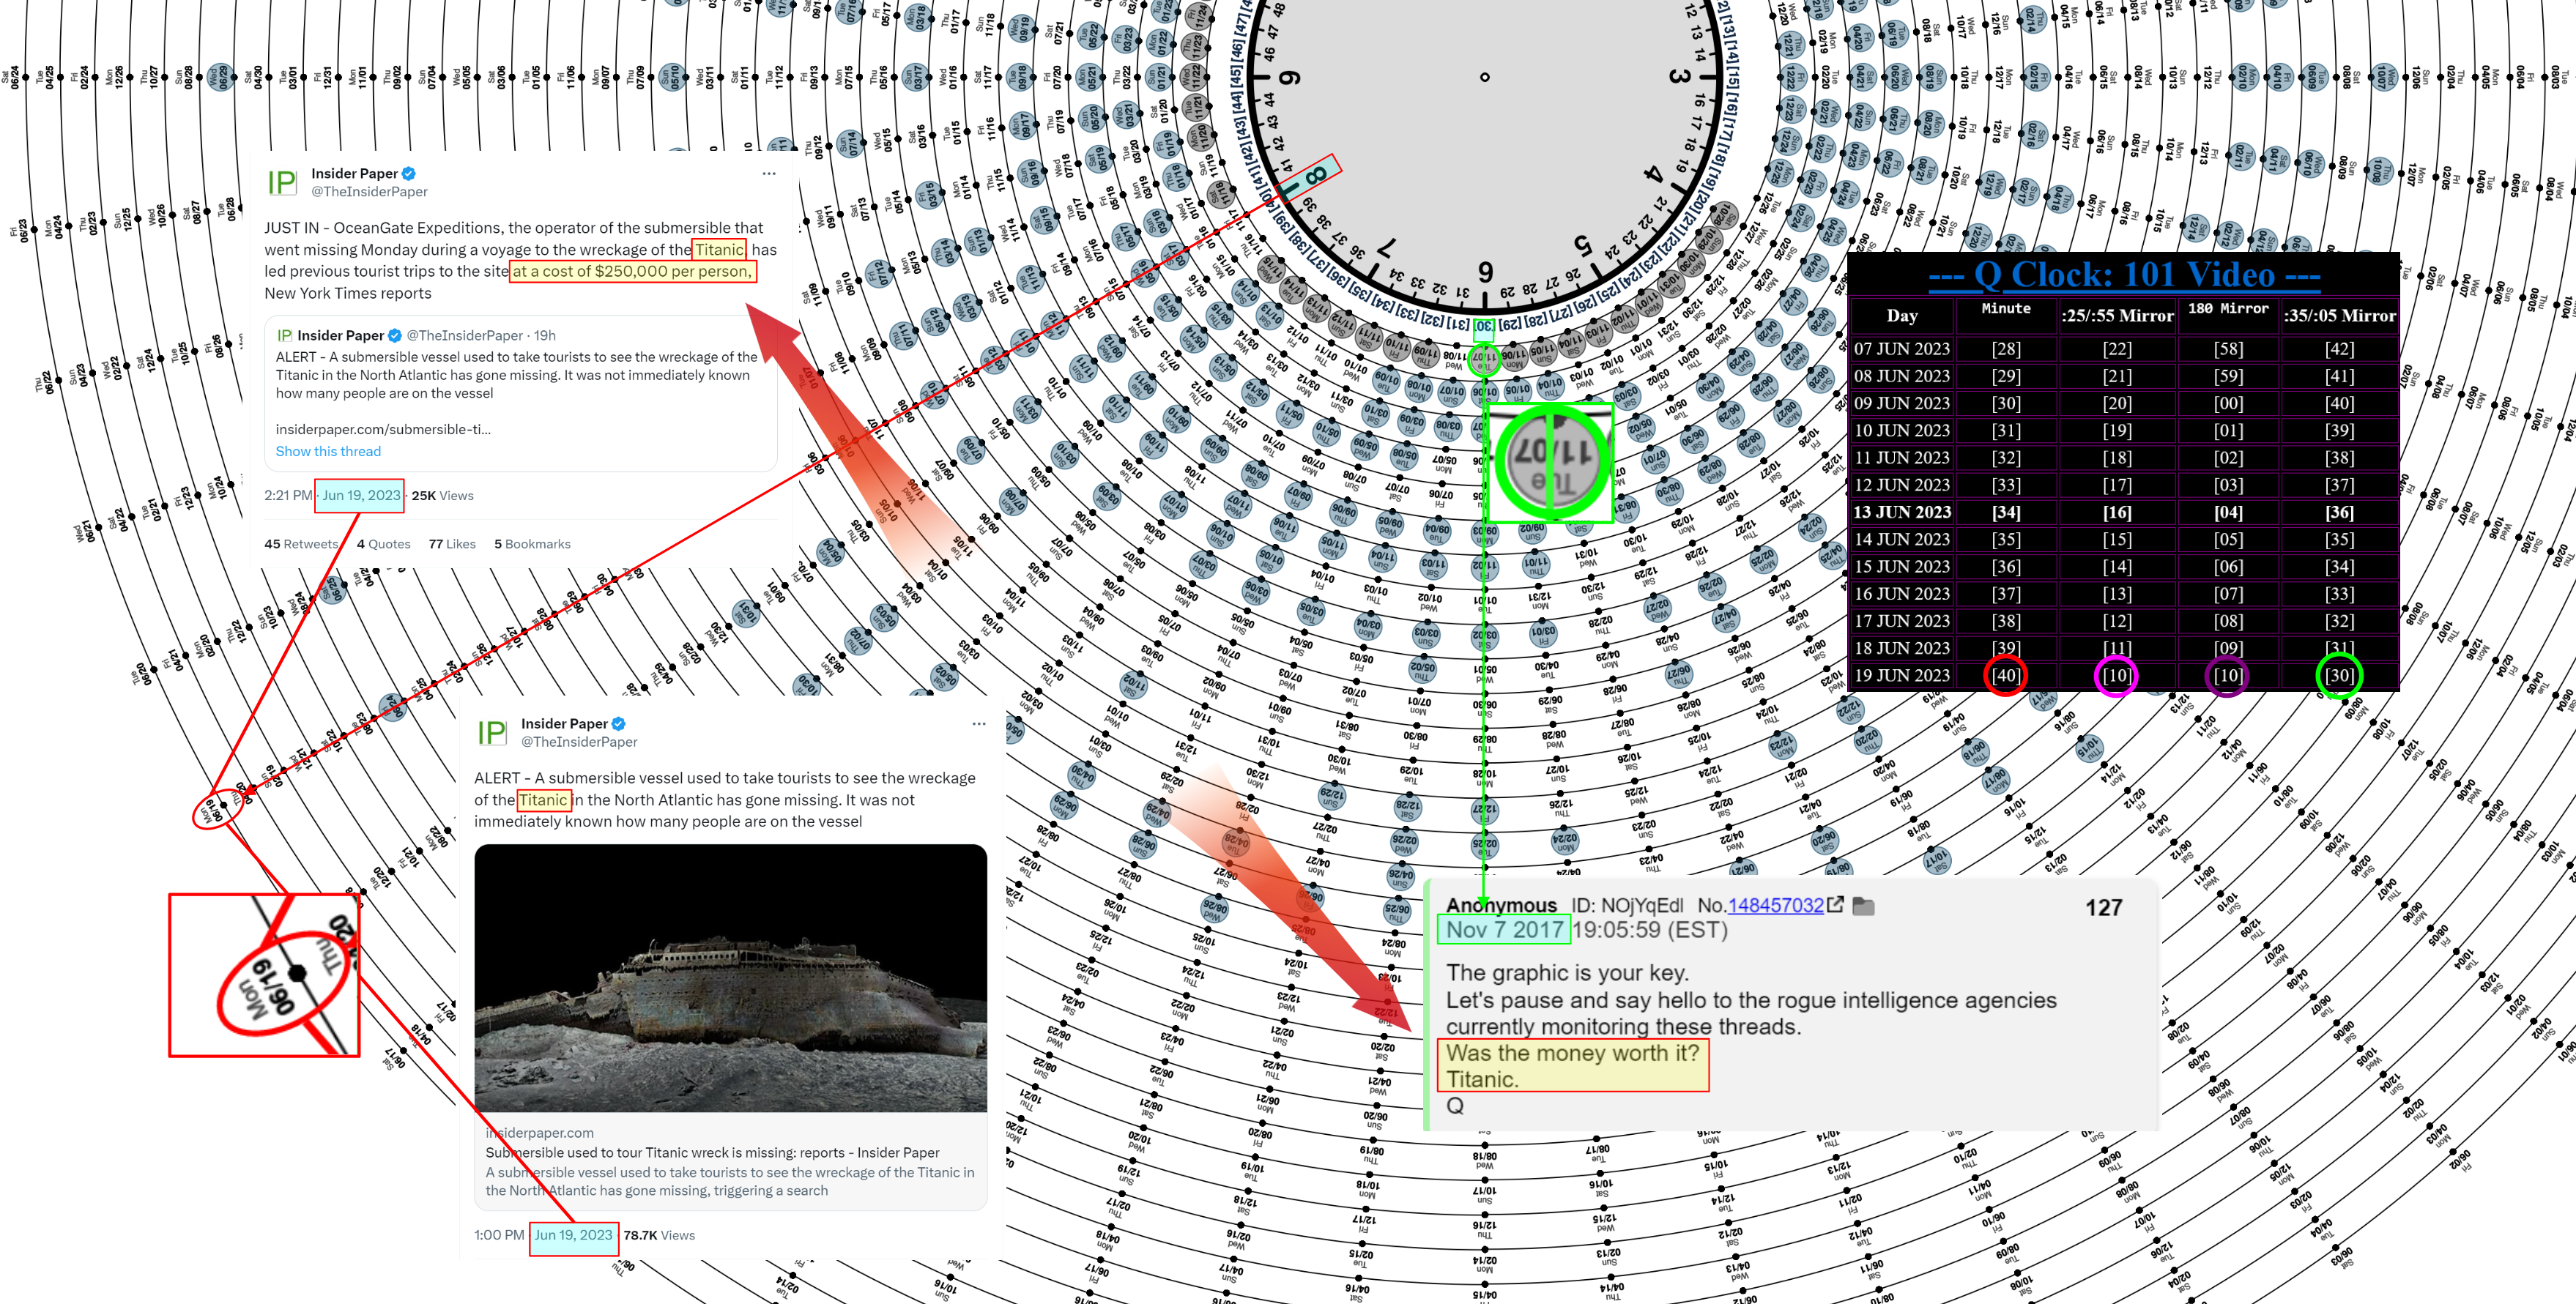Click folder icon in the Anonymous post header
This screenshot has width=2576, height=1304.
click(1864, 905)
